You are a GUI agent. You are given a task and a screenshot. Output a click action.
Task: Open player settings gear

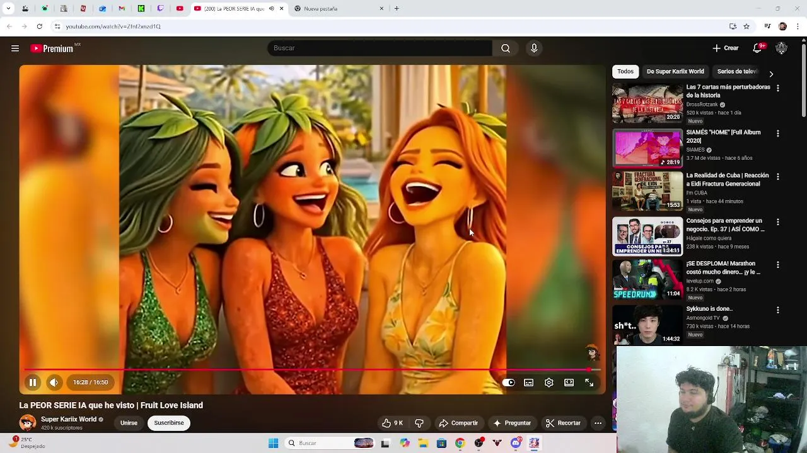549,383
